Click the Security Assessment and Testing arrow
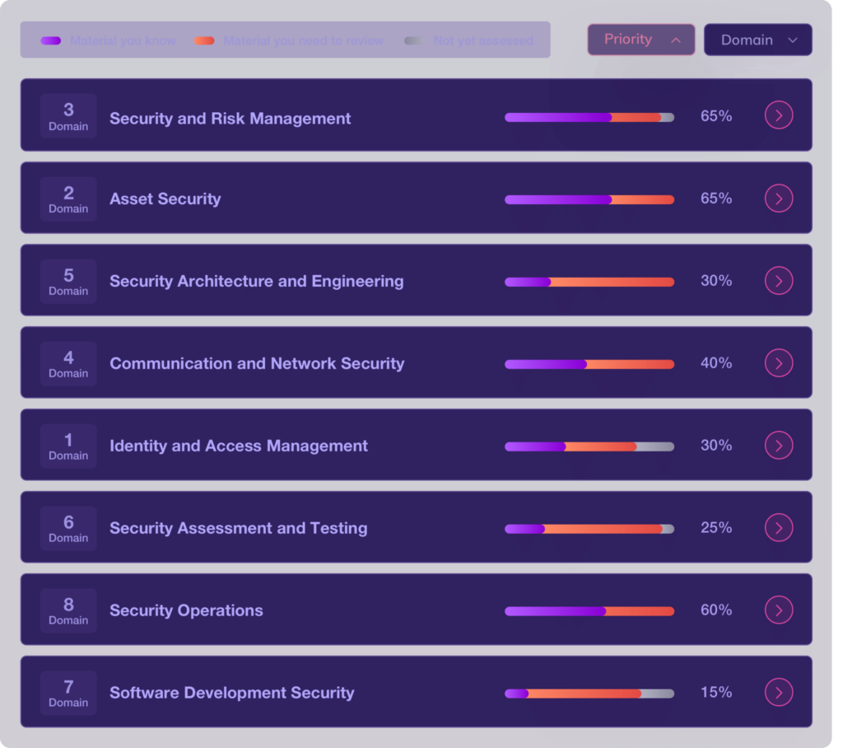 pos(778,527)
